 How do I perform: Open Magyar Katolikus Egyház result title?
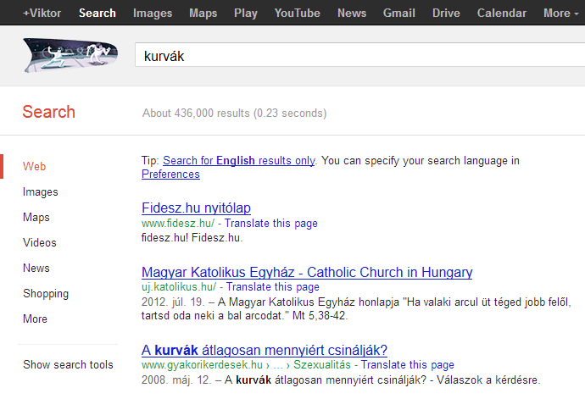click(307, 272)
